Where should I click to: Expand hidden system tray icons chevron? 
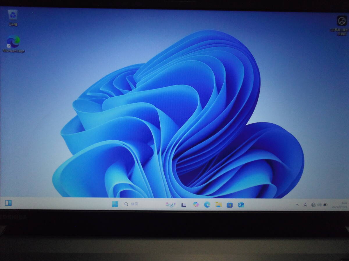(x=297, y=205)
